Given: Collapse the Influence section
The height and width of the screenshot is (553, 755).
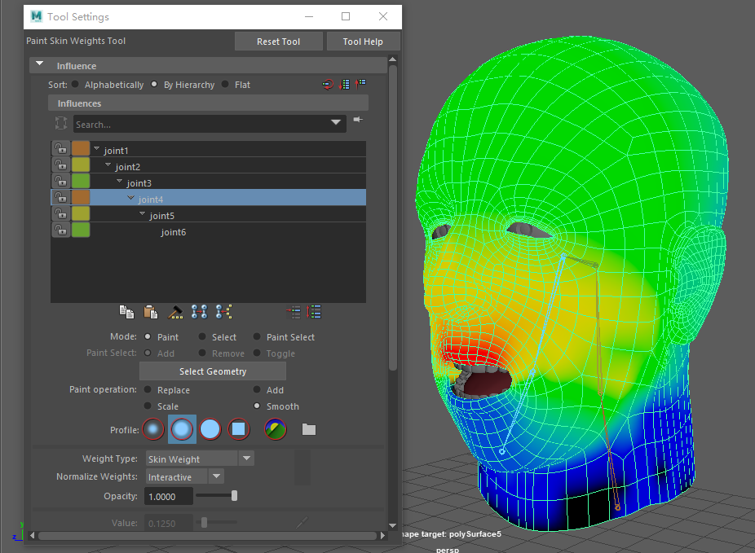Looking at the screenshot, I should 38,65.
